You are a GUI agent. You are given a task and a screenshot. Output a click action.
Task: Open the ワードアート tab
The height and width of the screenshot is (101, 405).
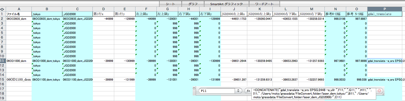pos(264,4)
